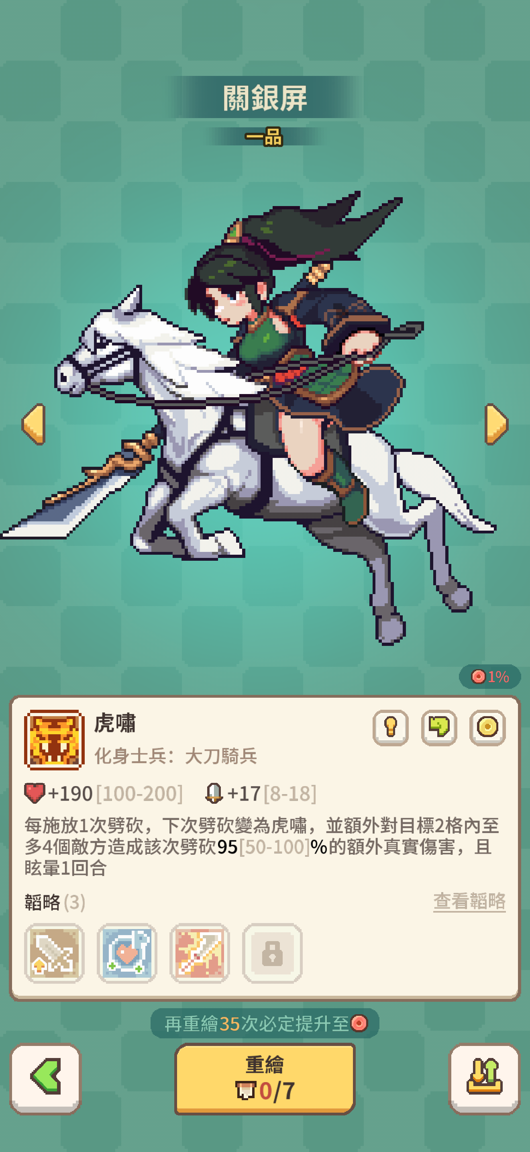Go back with green arrow button
Image resolution: width=530 pixels, height=1152 pixels.
(x=46, y=1078)
